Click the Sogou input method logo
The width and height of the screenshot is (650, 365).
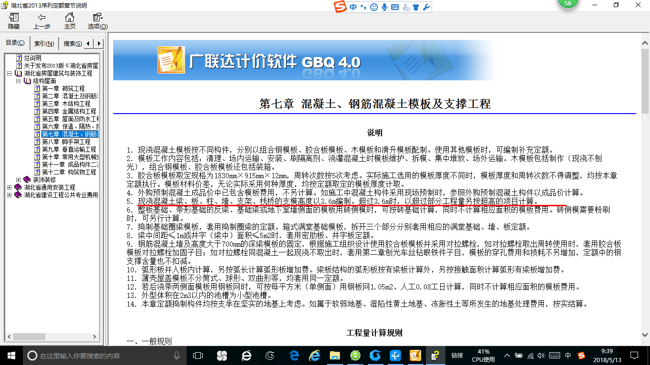[x=340, y=7]
